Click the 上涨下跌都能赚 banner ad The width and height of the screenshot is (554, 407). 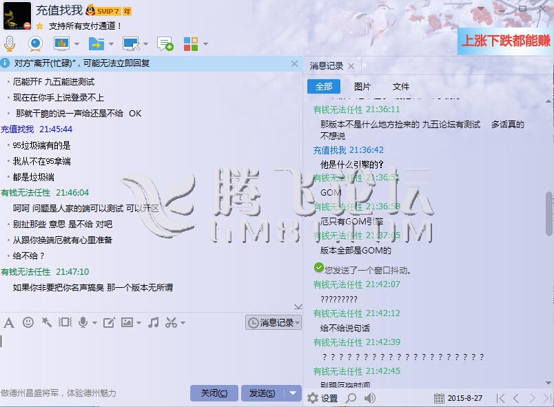(506, 41)
